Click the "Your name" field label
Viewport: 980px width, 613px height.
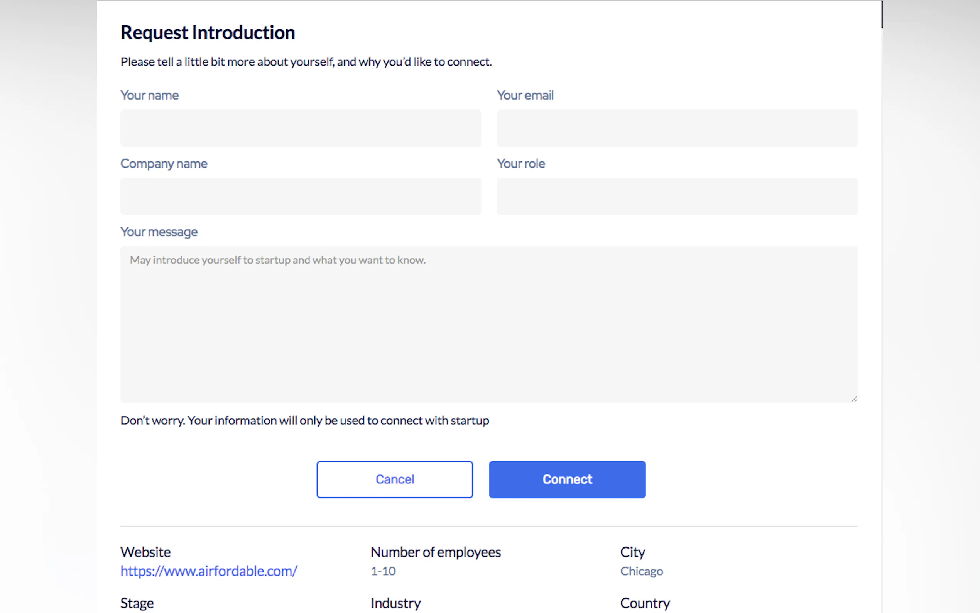click(x=149, y=95)
